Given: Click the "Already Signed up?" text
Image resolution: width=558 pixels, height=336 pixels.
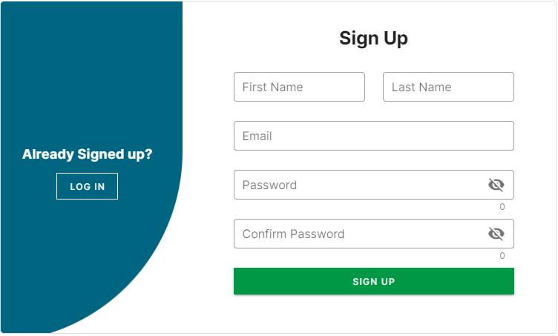Looking at the screenshot, I should click(x=87, y=154).
